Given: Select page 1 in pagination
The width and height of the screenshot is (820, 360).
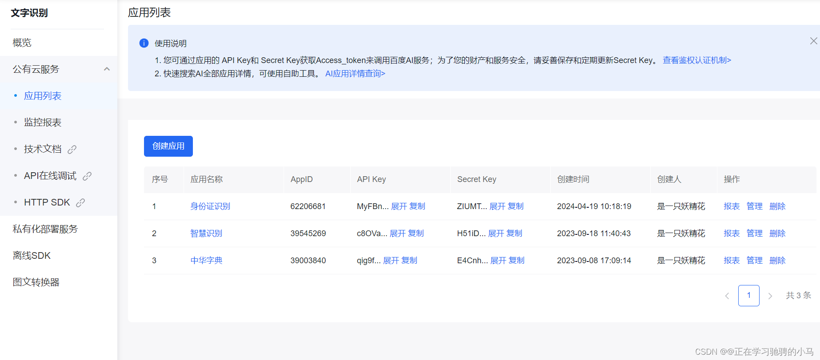Looking at the screenshot, I should pos(749,296).
